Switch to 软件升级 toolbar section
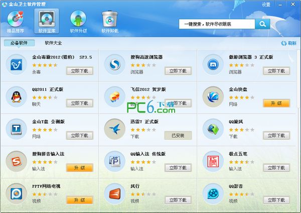This screenshot has height=213, width=301. [78, 22]
